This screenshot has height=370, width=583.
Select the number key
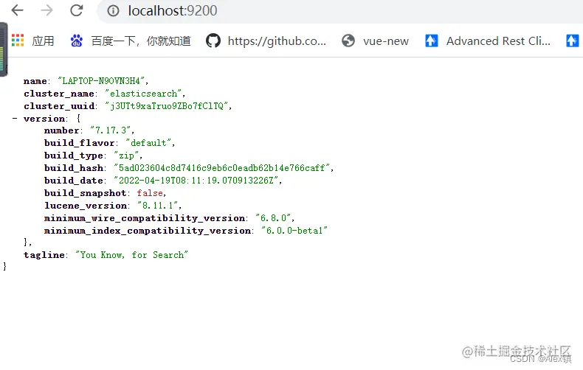click(61, 130)
